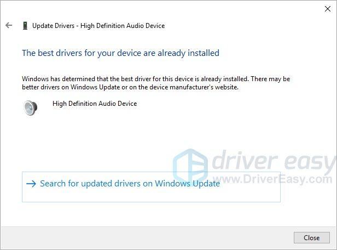Click the 'Windows Update' words in the search link
337x250 pixels.
point(188,184)
